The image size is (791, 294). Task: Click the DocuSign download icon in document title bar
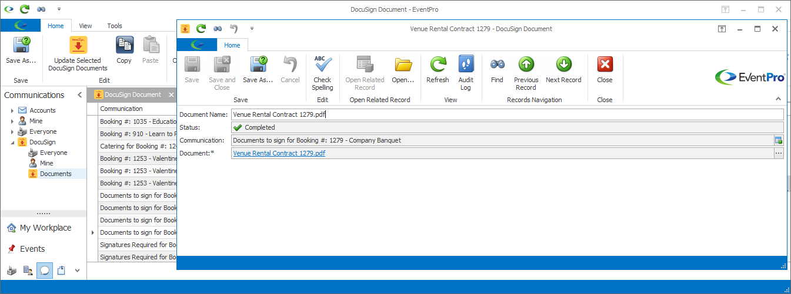click(x=185, y=28)
